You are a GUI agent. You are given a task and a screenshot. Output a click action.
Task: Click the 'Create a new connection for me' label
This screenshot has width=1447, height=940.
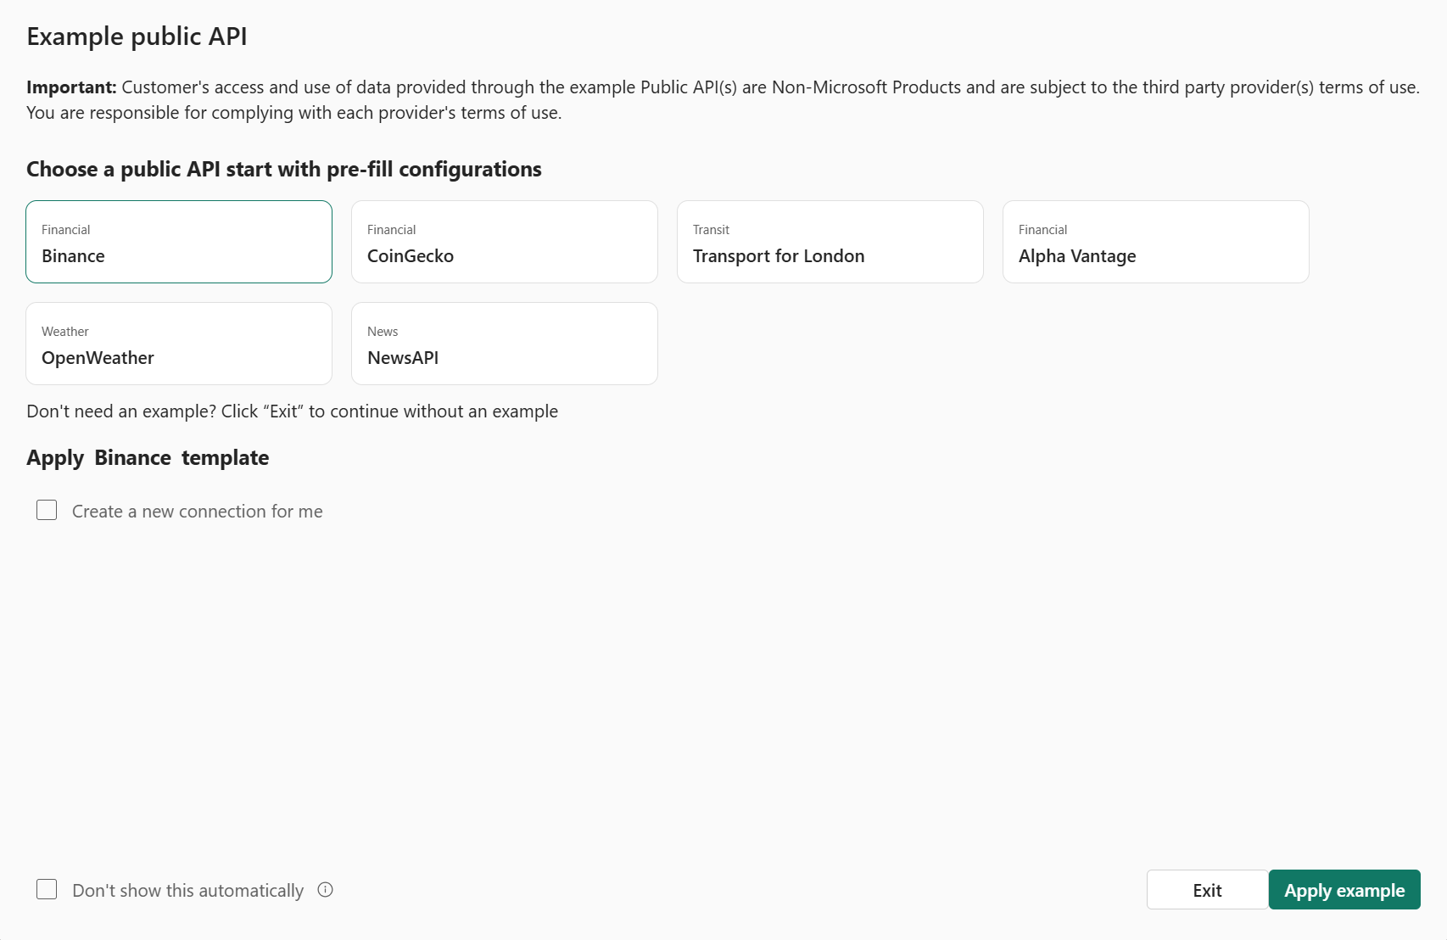(x=197, y=512)
